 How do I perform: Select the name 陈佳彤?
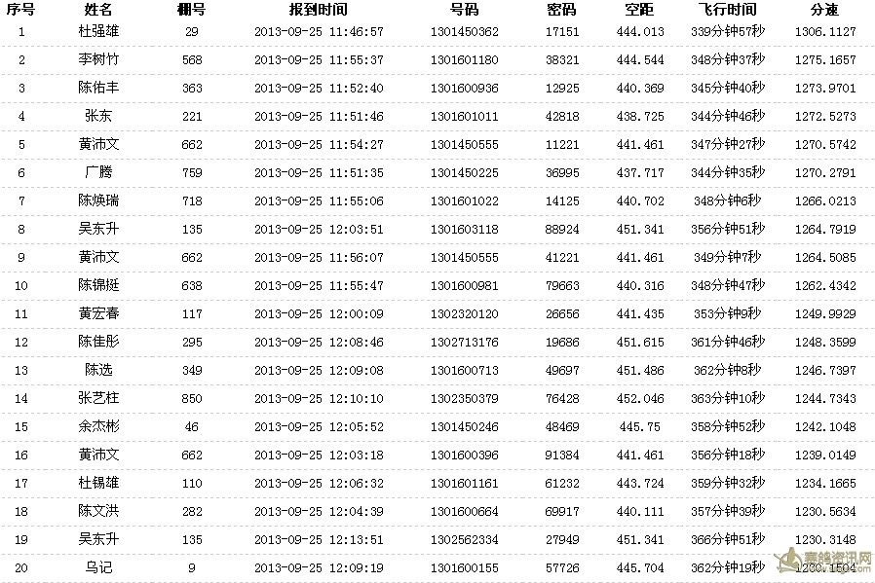tap(98, 343)
